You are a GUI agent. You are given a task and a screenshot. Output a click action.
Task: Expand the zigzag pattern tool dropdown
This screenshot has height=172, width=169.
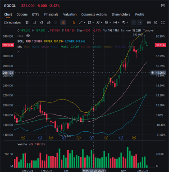click(x=101, y=23)
